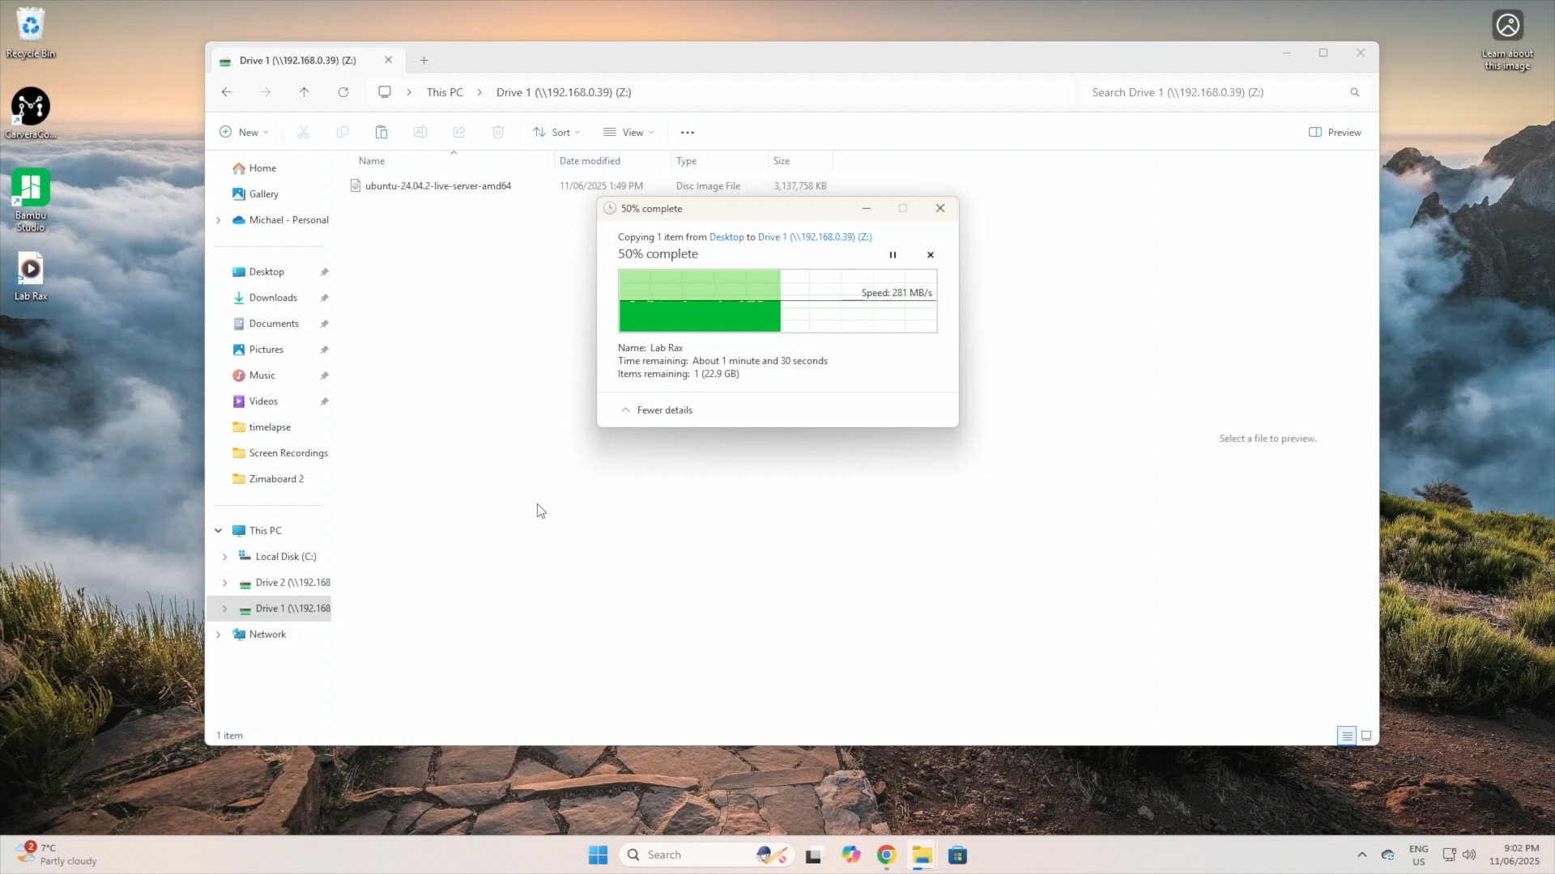Click search magnifier in Drive 1 search
Viewport: 1555px width, 874px height.
click(x=1354, y=92)
